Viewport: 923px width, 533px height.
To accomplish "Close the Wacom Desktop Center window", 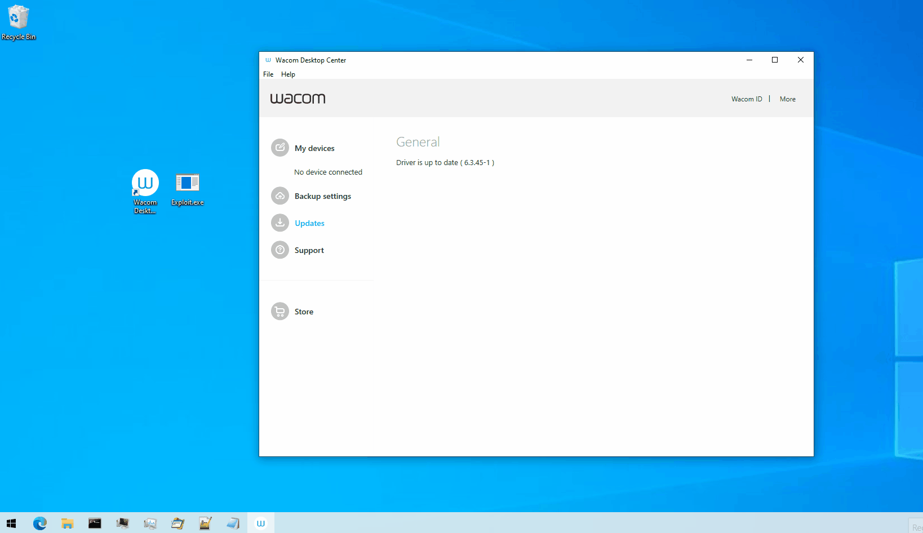I will (801, 60).
